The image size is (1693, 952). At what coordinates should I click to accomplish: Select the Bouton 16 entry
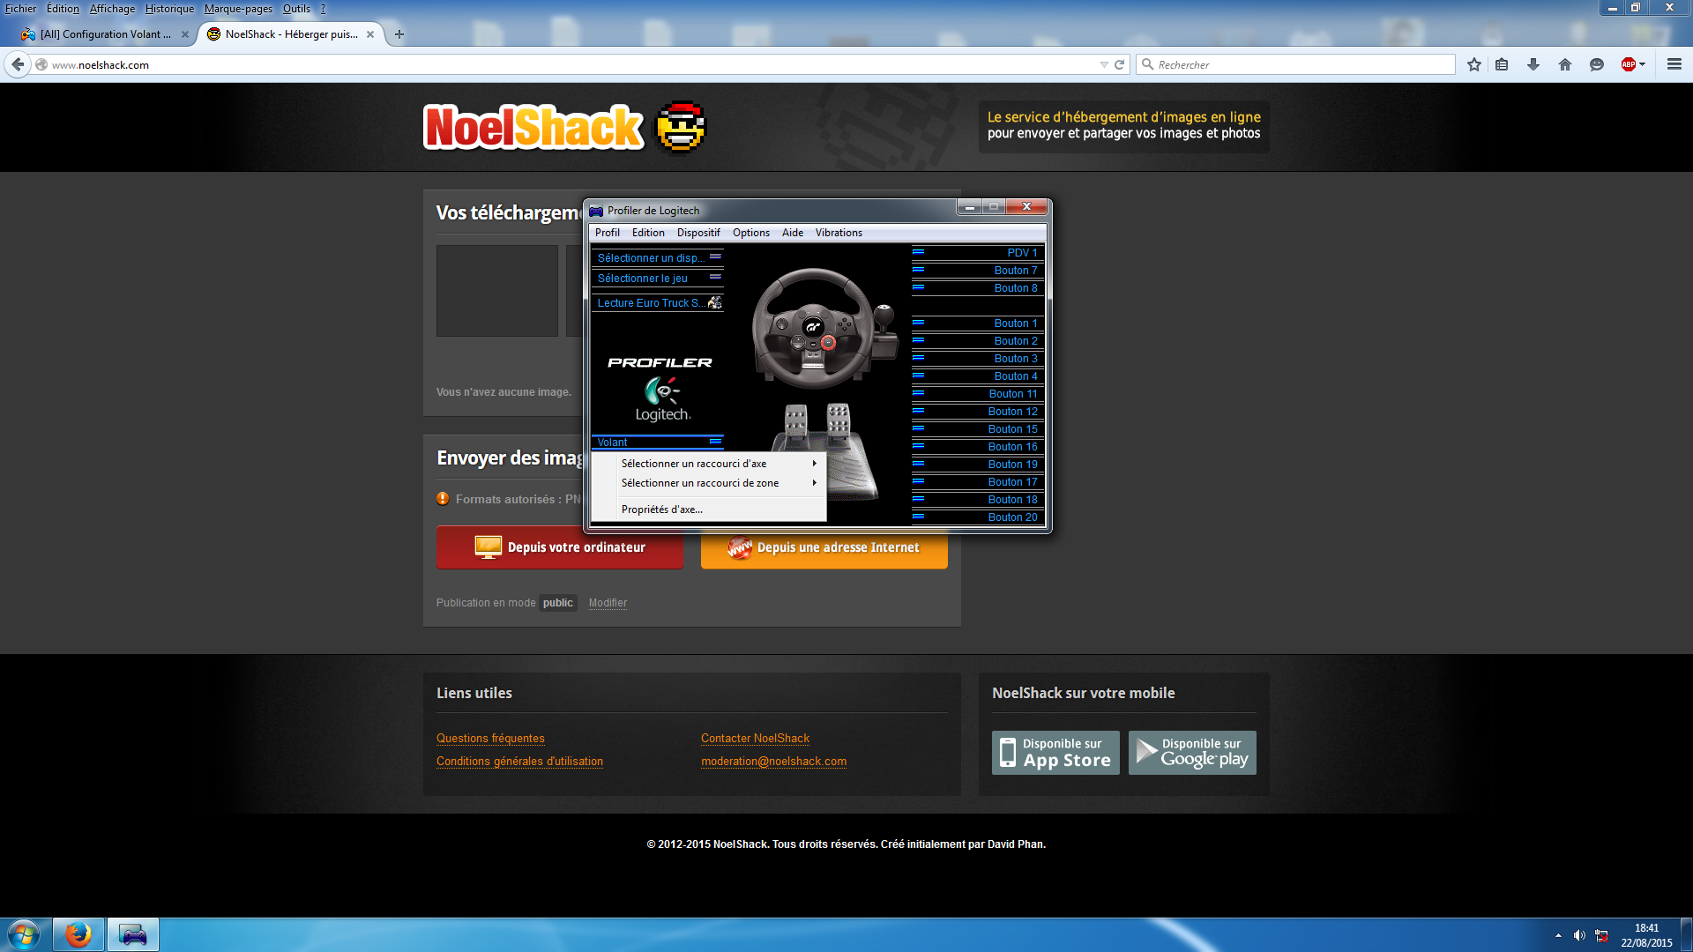pos(978,447)
